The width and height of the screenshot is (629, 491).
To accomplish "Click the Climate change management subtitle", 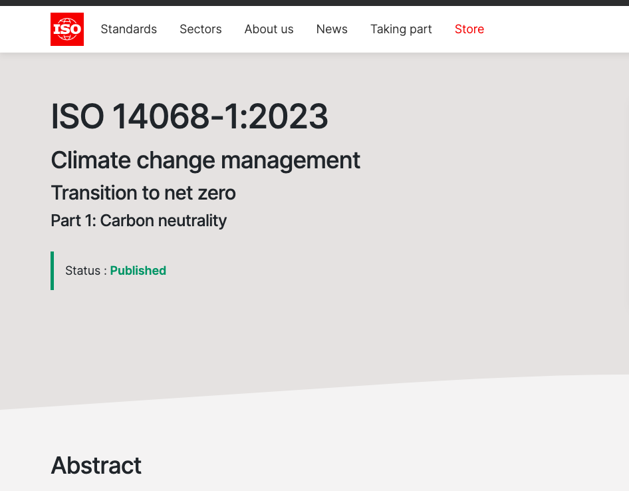I will (205, 160).
